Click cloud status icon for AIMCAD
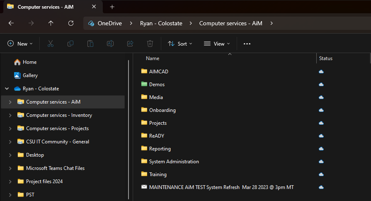Image resolution: width=371 pixels, height=201 pixels. click(x=321, y=71)
